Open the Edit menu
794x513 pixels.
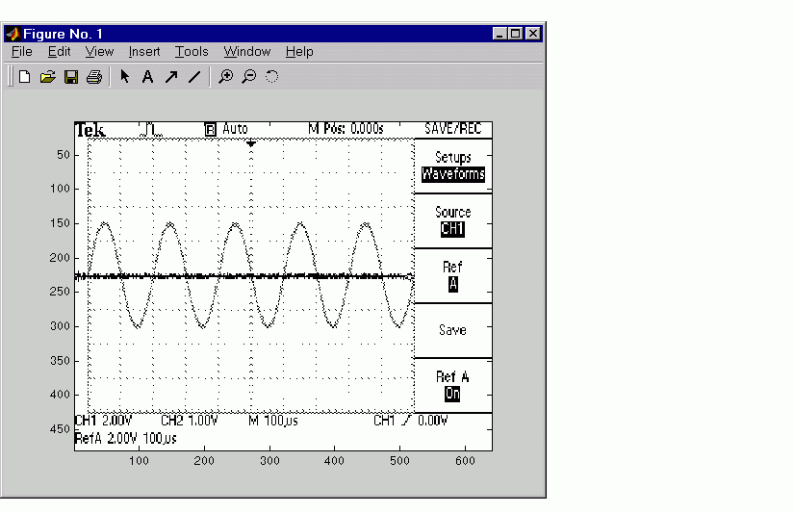[x=59, y=52]
